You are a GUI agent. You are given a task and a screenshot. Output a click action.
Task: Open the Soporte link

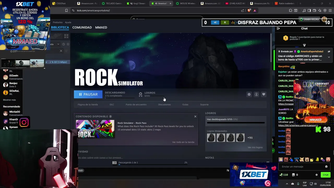point(204,104)
